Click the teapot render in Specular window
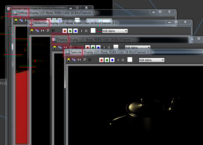 coord(144,111)
